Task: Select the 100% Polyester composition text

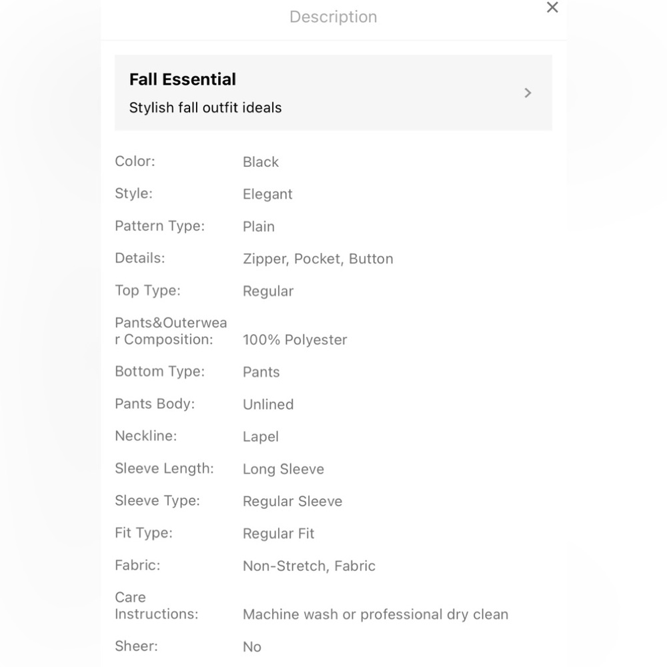Action: click(x=295, y=340)
